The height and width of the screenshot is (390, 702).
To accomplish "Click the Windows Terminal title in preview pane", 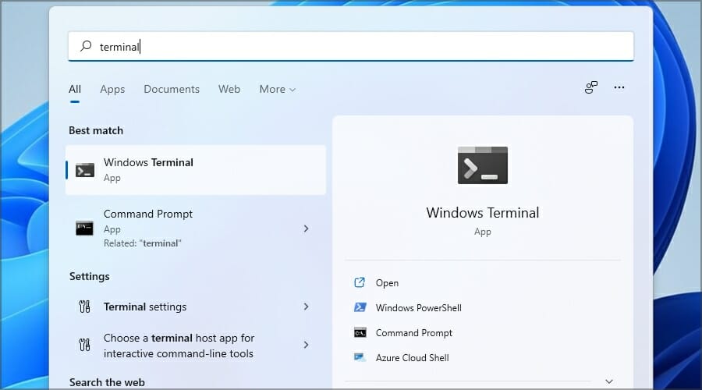I will point(483,213).
